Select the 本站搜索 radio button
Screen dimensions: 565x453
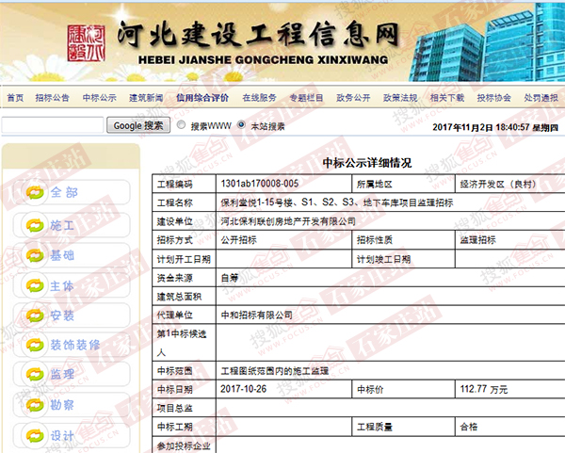[241, 125]
